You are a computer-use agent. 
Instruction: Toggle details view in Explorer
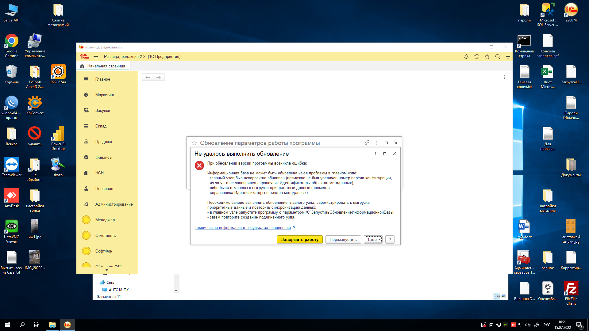coord(497,296)
